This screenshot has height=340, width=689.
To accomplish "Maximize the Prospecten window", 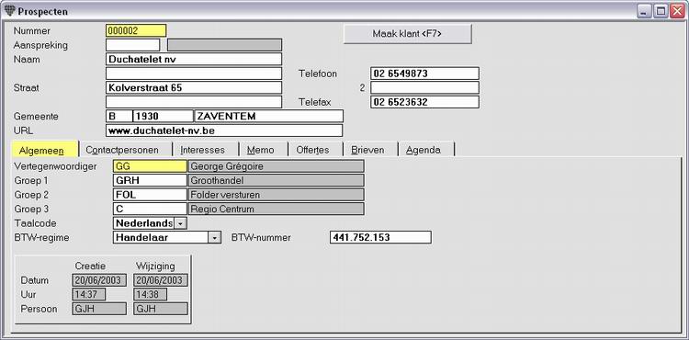I will 661,11.
